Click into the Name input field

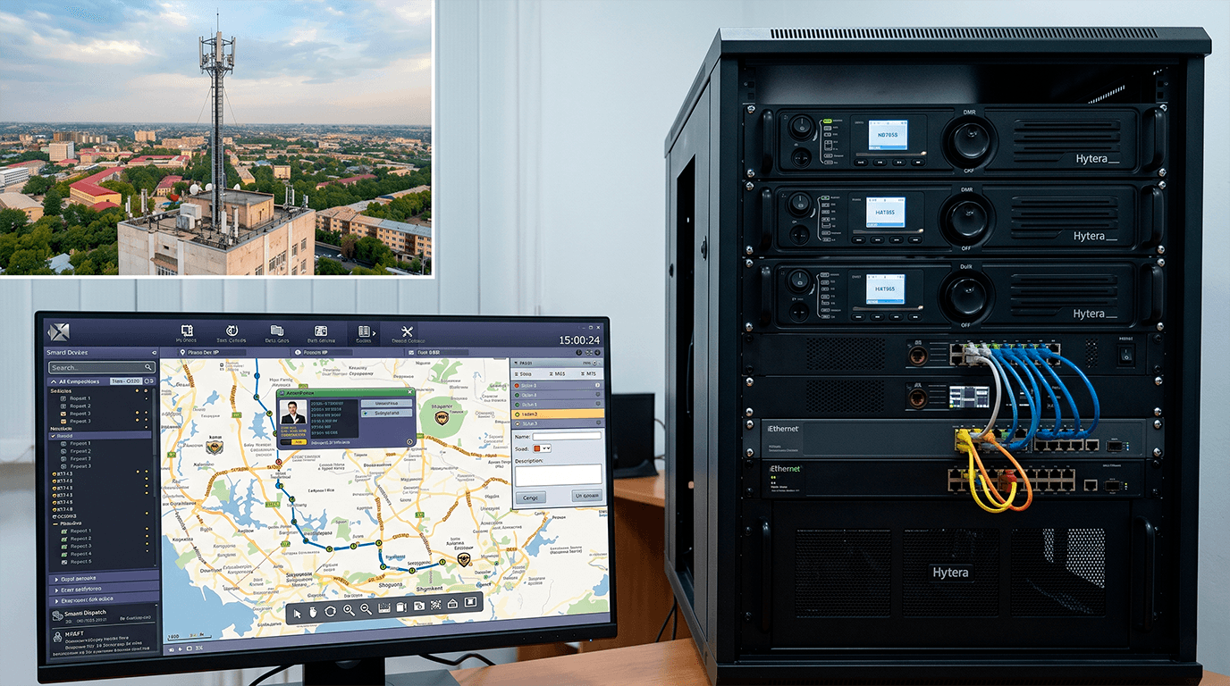[x=567, y=436]
